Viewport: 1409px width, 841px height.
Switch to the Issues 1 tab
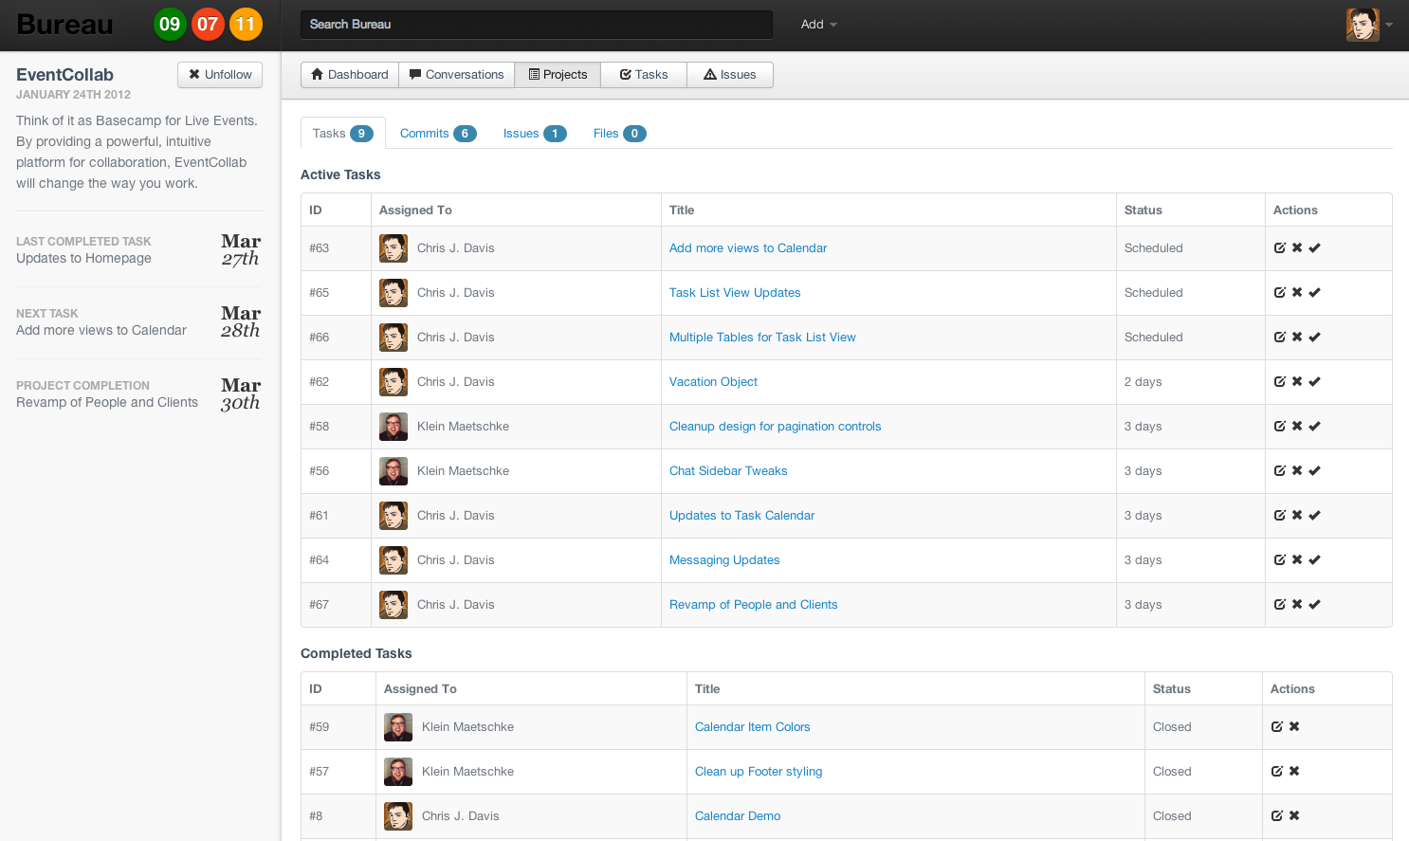coord(535,134)
